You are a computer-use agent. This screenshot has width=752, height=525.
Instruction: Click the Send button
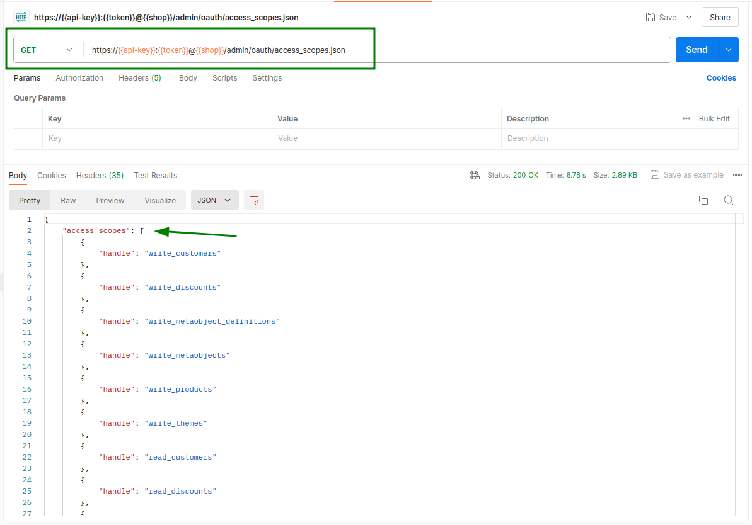(697, 49)
